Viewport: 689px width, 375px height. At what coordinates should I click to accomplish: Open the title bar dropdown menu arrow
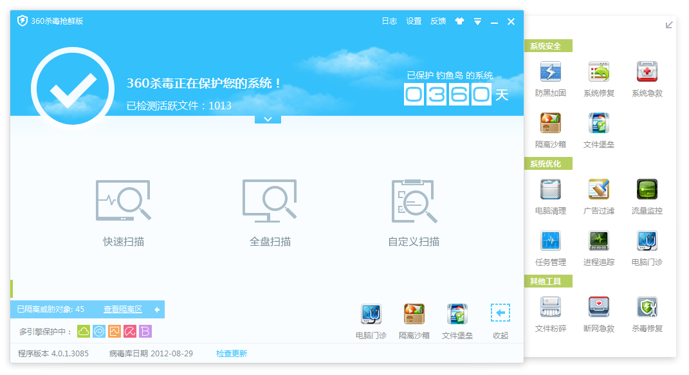(x=477, y=21)
